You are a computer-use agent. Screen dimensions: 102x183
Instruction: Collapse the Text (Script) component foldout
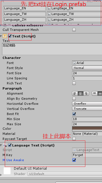1,36
